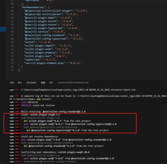Click the npm install command in terminal
Viewport: 167px width, 164px height.
click(44, 99)
